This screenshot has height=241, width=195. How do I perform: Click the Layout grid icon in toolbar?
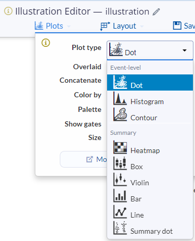tap(105, 26)
